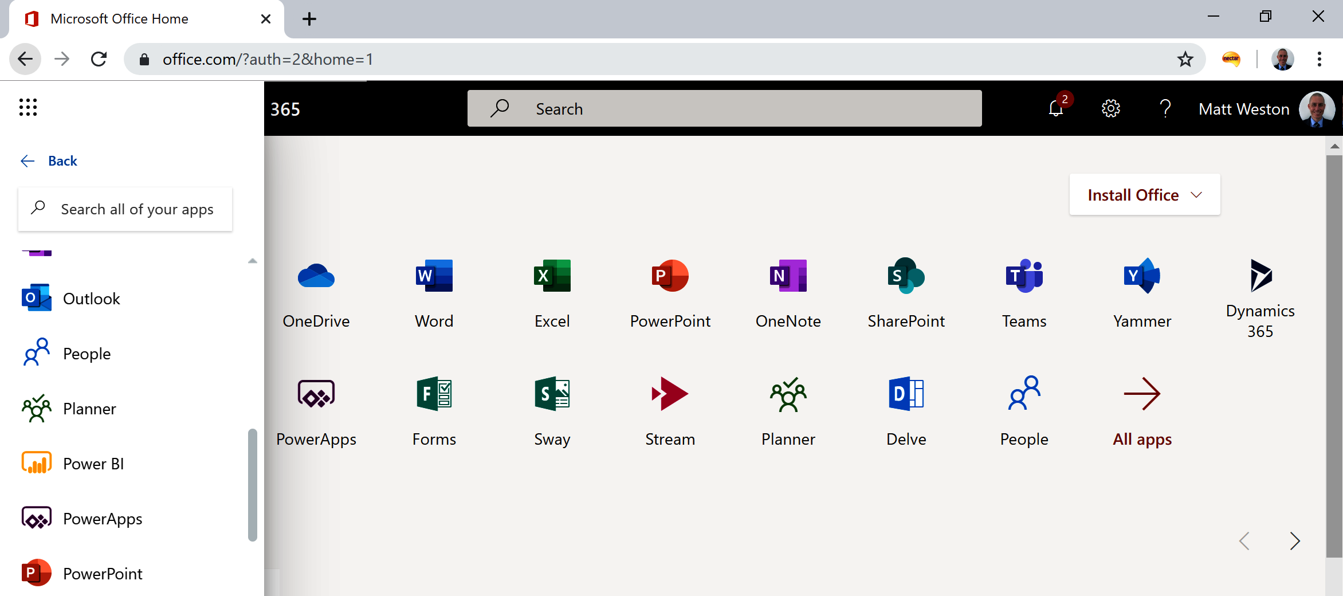This screenshot has width=1343, height=596.
Task: View notifications via the bell icon
Action: [x=1057, y=108]
